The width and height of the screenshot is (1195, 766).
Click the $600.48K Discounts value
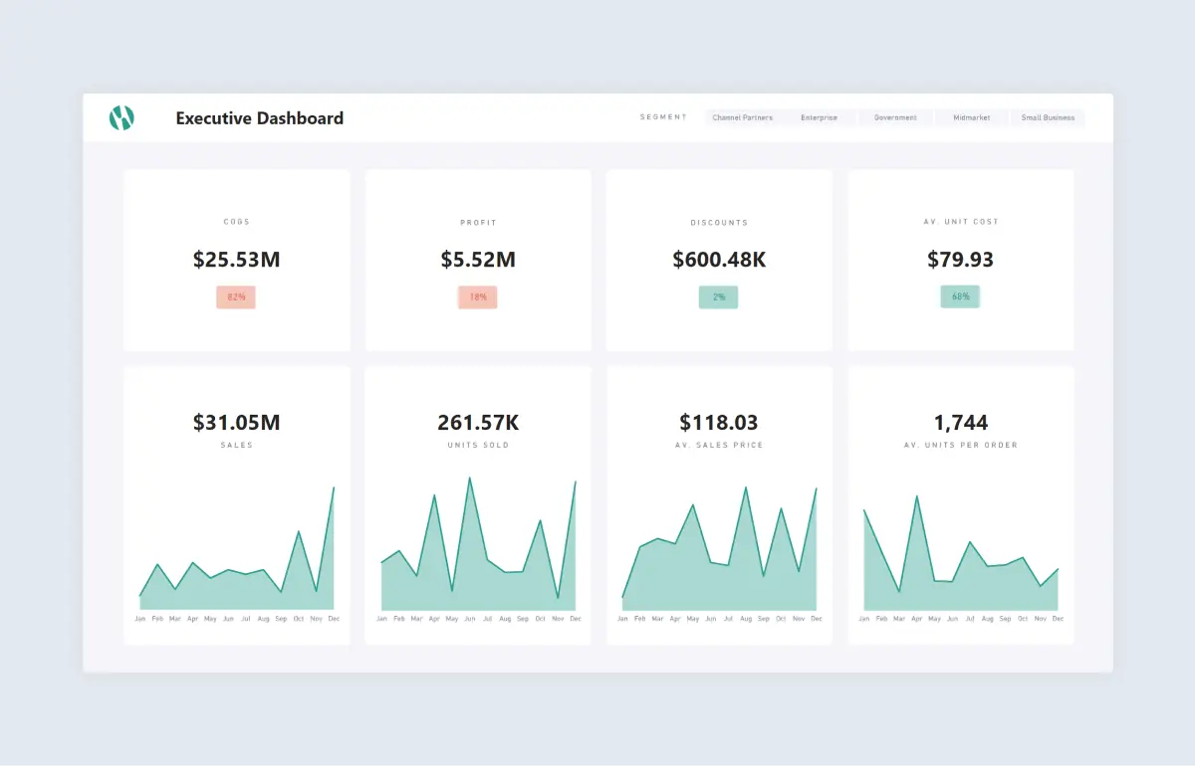719,260
